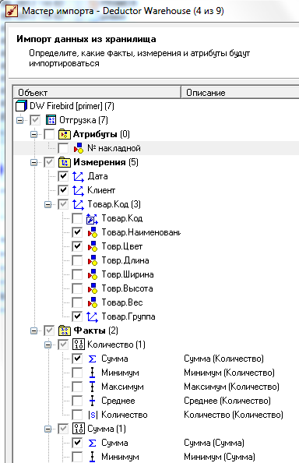Click the Товар.Группа dimension icon
The height and width of the screenshot is (463, 299).
[x=92, y=316]
